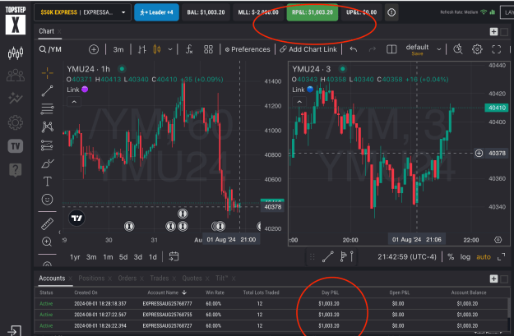Select the brush drawing tool

(47, 163)
